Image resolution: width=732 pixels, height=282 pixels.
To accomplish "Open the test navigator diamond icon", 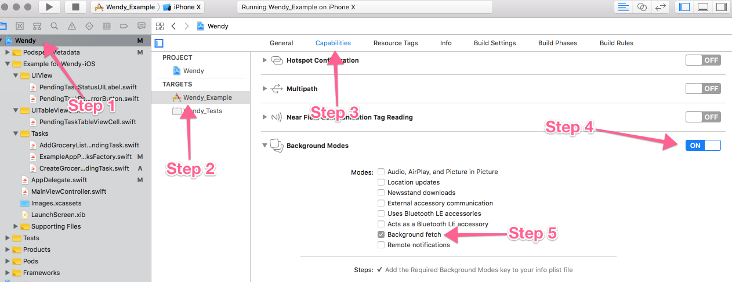I will pyautogui.click(x=89, y=26).
